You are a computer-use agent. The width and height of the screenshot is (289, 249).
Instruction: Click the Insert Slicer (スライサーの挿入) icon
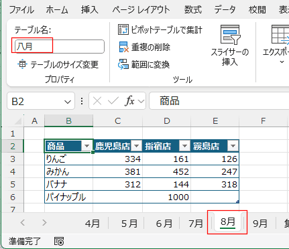tap(230, 35)
